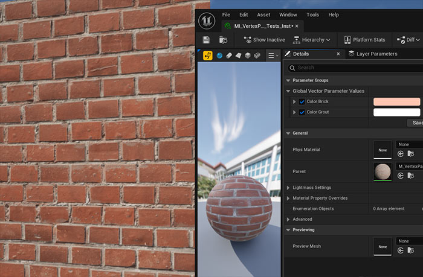Toggle Show Inactive parameters
Image resolution: width=423 pixels, height=277 pixels.
264,40
